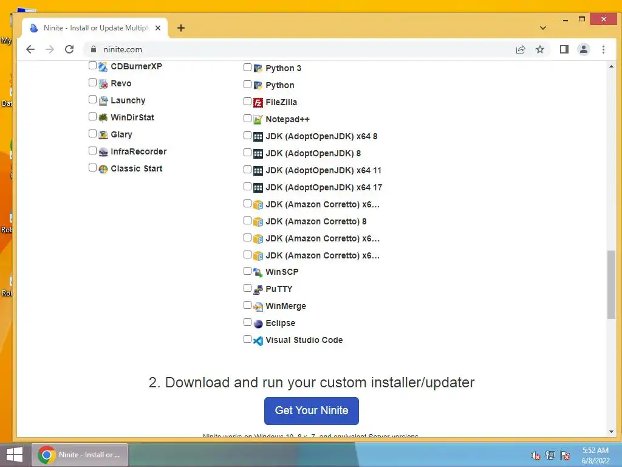
Task: Check the Glary checkbox
Action: pyautogui.click(x=92, y=133)
